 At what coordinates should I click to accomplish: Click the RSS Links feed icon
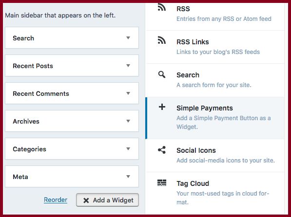(x=162, y=40)
